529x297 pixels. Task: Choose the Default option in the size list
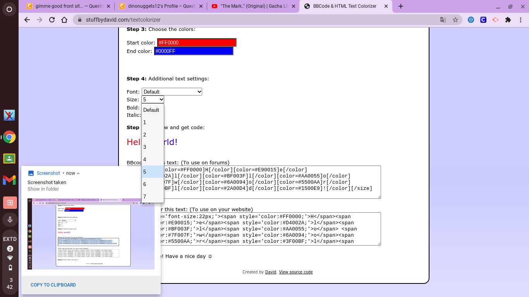(153, 110)
